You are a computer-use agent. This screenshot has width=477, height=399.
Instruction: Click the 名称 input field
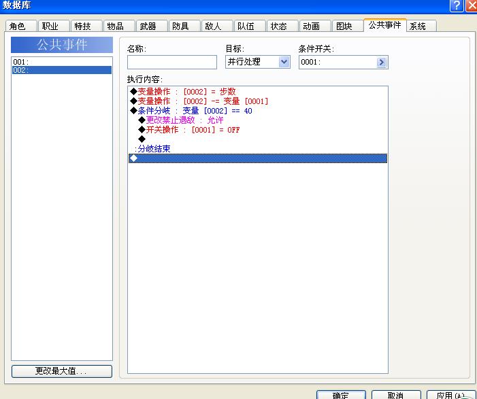coord(172,62)
